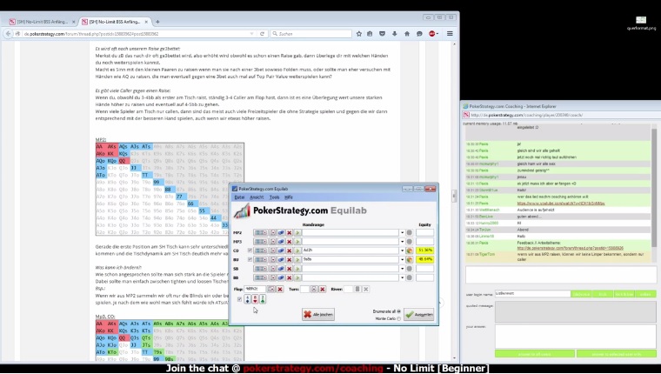Open hand range selector for BB row

tap(261, 277)
